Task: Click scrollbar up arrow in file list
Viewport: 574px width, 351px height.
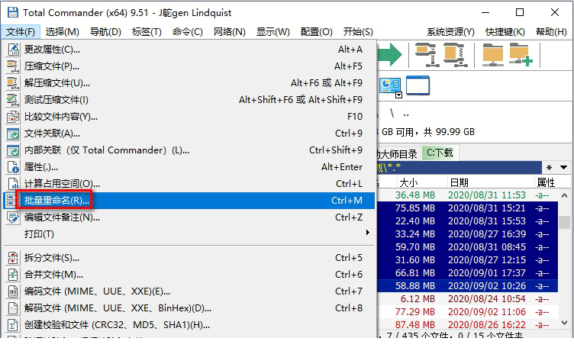Action: 565,195
